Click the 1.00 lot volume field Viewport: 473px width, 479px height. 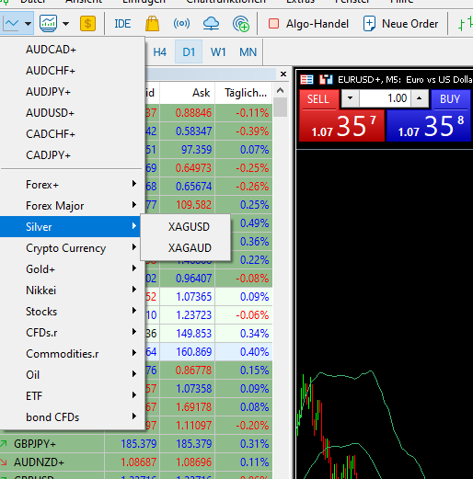[385, 98]
